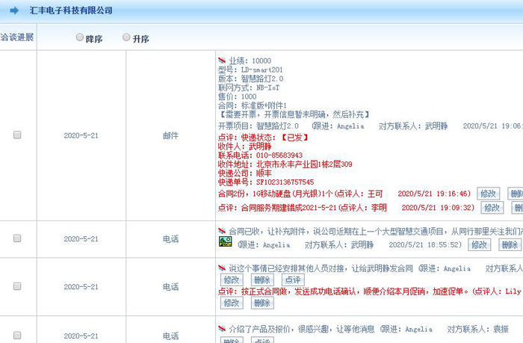Click the 洽谈进展 column header
The width and height of the screenshot is (523, 343).
point(16,38)
